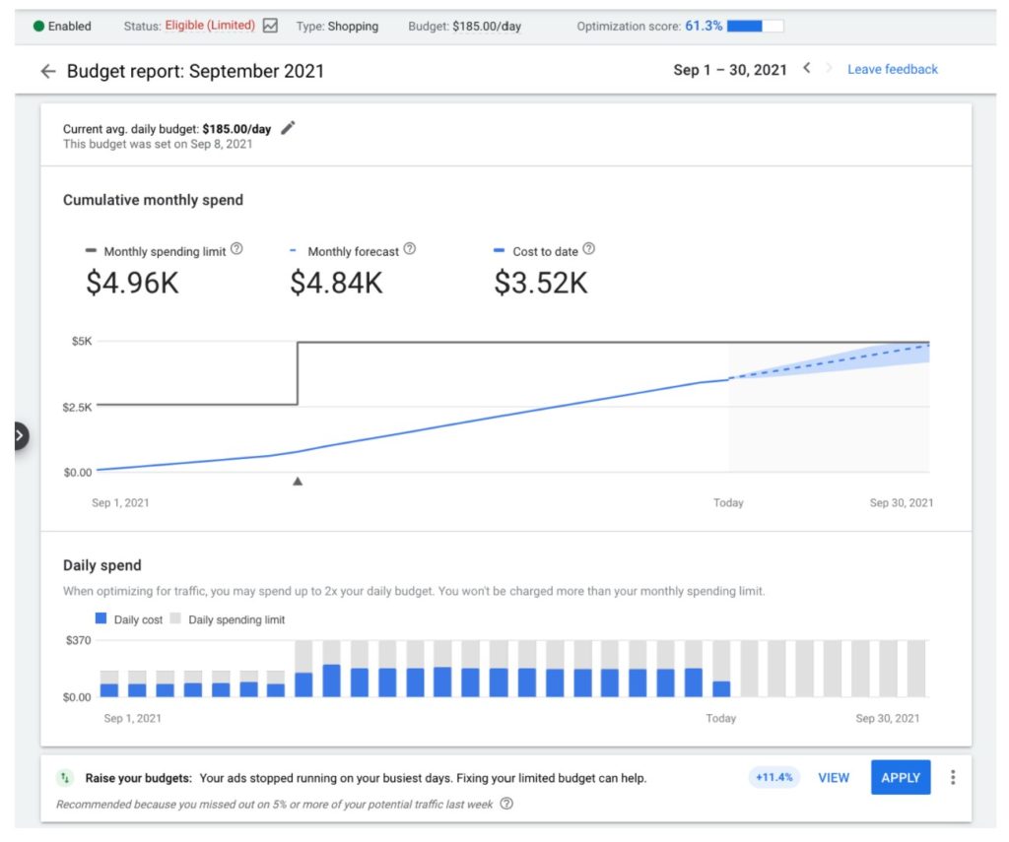The width and height of the screenshot is (1009, 842).
Task: Click the Monthly spending limit help icon
Action: point(236,249)
